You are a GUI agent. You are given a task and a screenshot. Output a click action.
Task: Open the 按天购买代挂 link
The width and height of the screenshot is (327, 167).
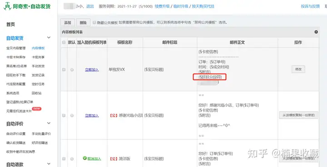tap(203, 6)
